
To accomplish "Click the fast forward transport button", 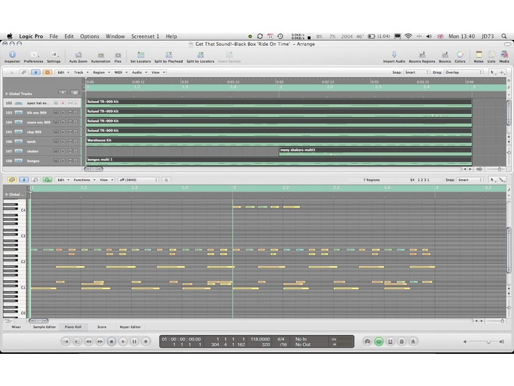I will pyautogui.click(x=100, y=341).
